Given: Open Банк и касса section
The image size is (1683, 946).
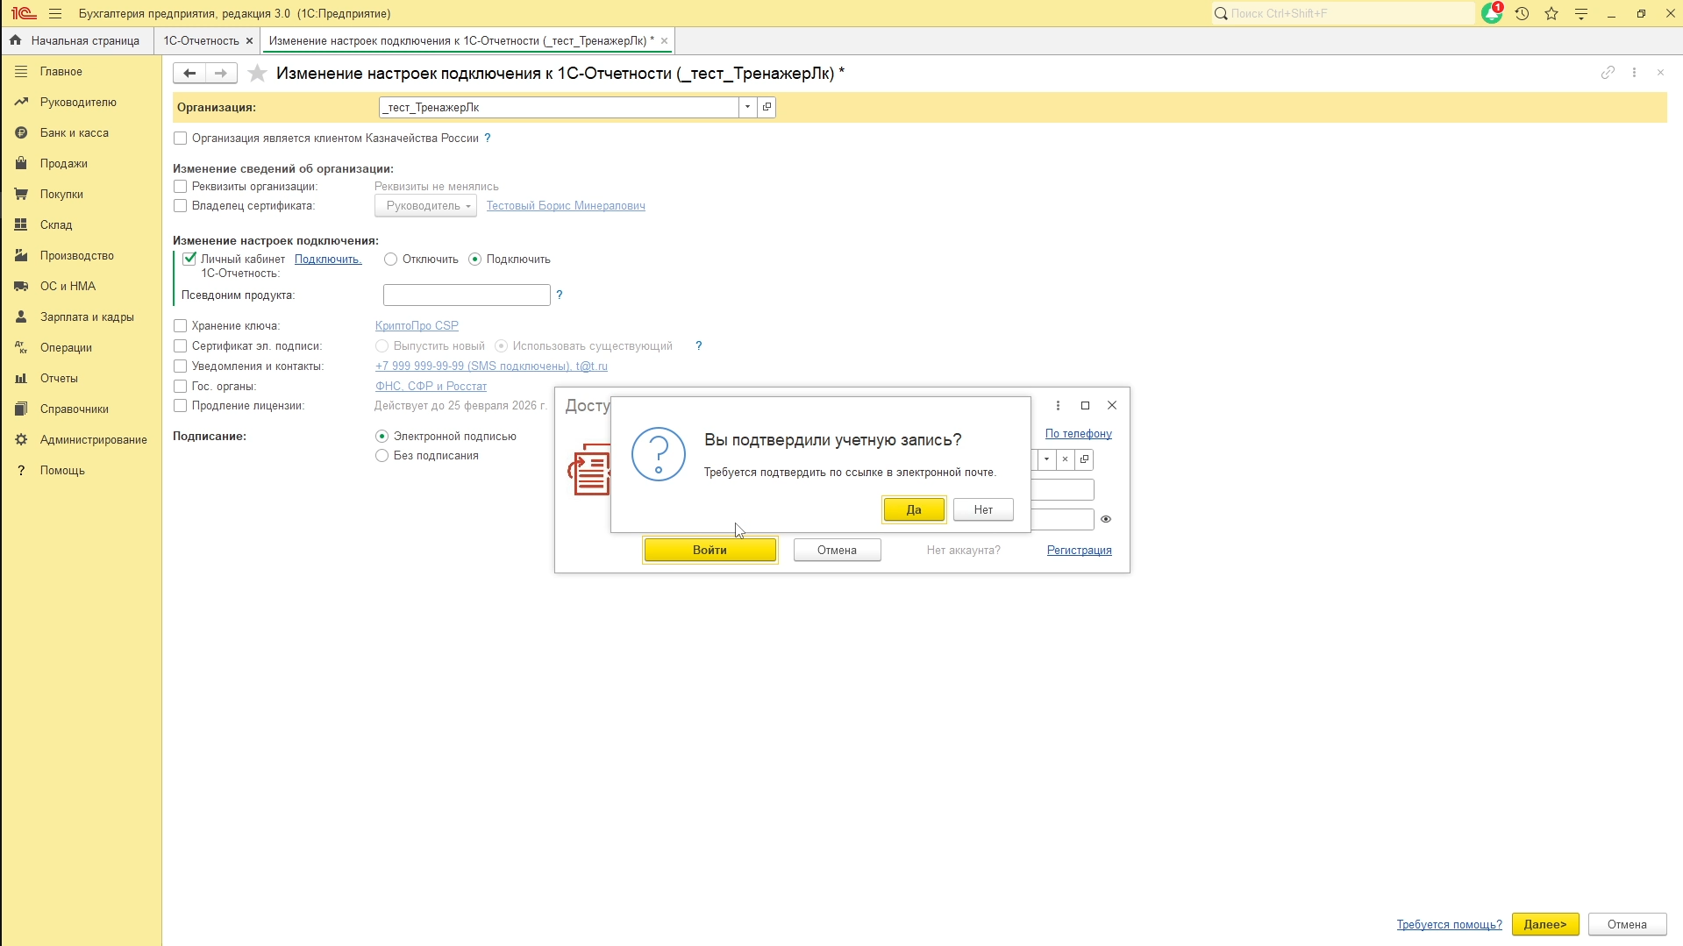Looking at the screenshot, I should (x=82, y=132).
